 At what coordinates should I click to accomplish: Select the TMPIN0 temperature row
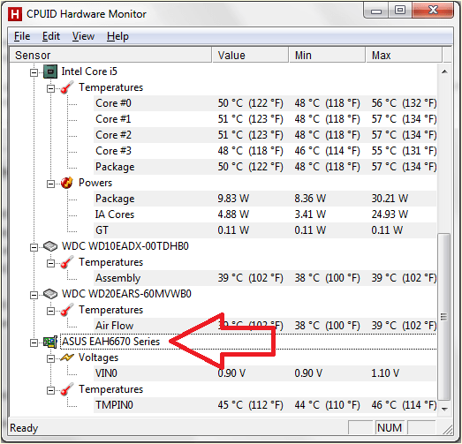(x=265, y=405)
